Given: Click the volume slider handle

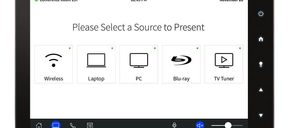Looking at the screenshot, I should (x=228, y=125).
